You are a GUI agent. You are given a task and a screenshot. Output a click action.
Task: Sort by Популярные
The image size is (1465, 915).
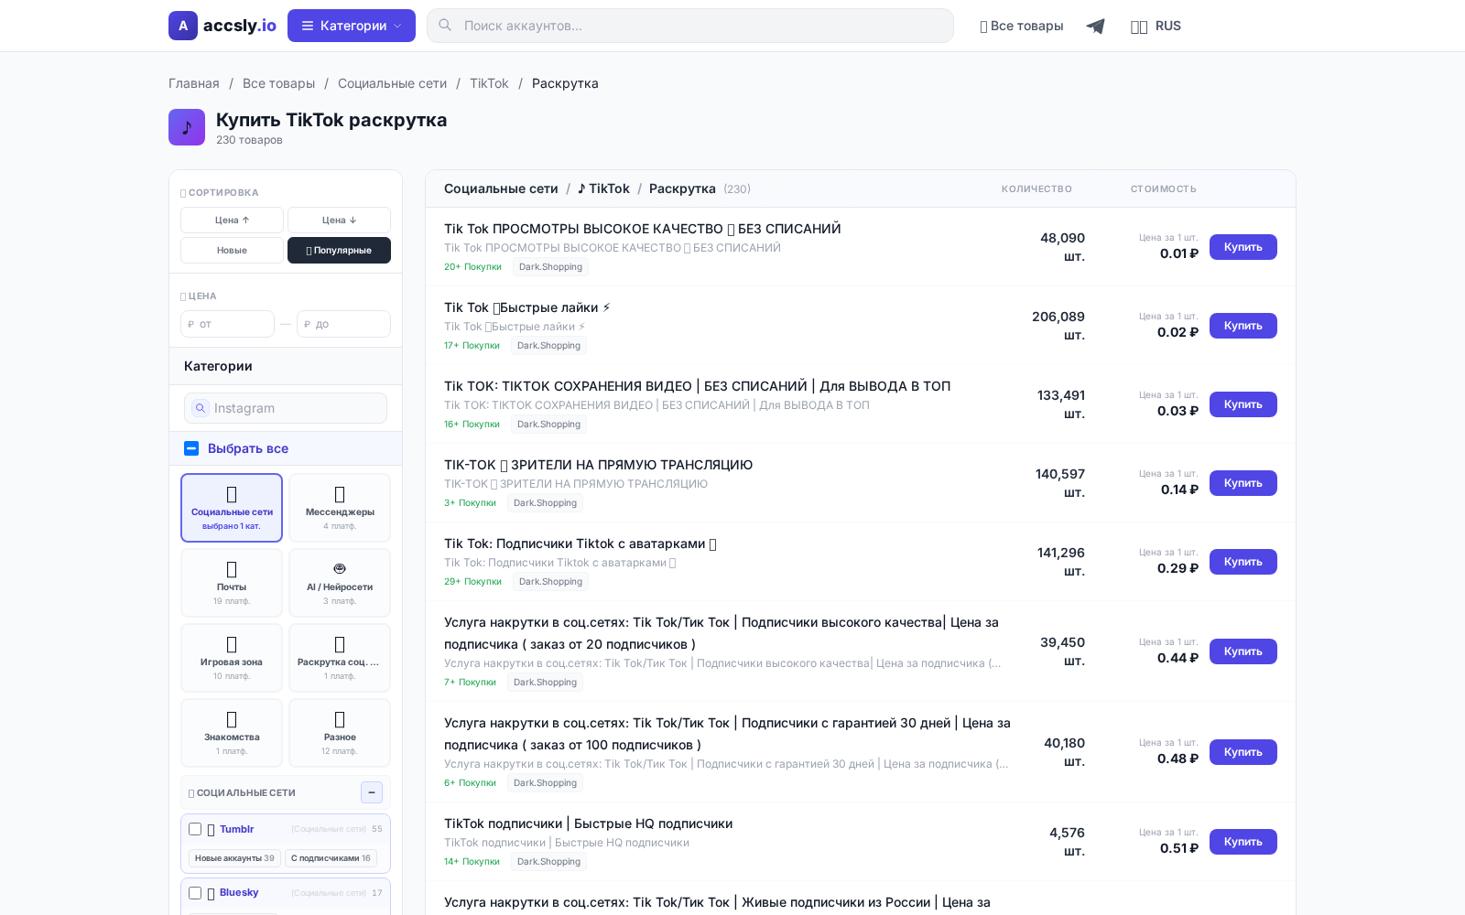(x=339, y=250)
